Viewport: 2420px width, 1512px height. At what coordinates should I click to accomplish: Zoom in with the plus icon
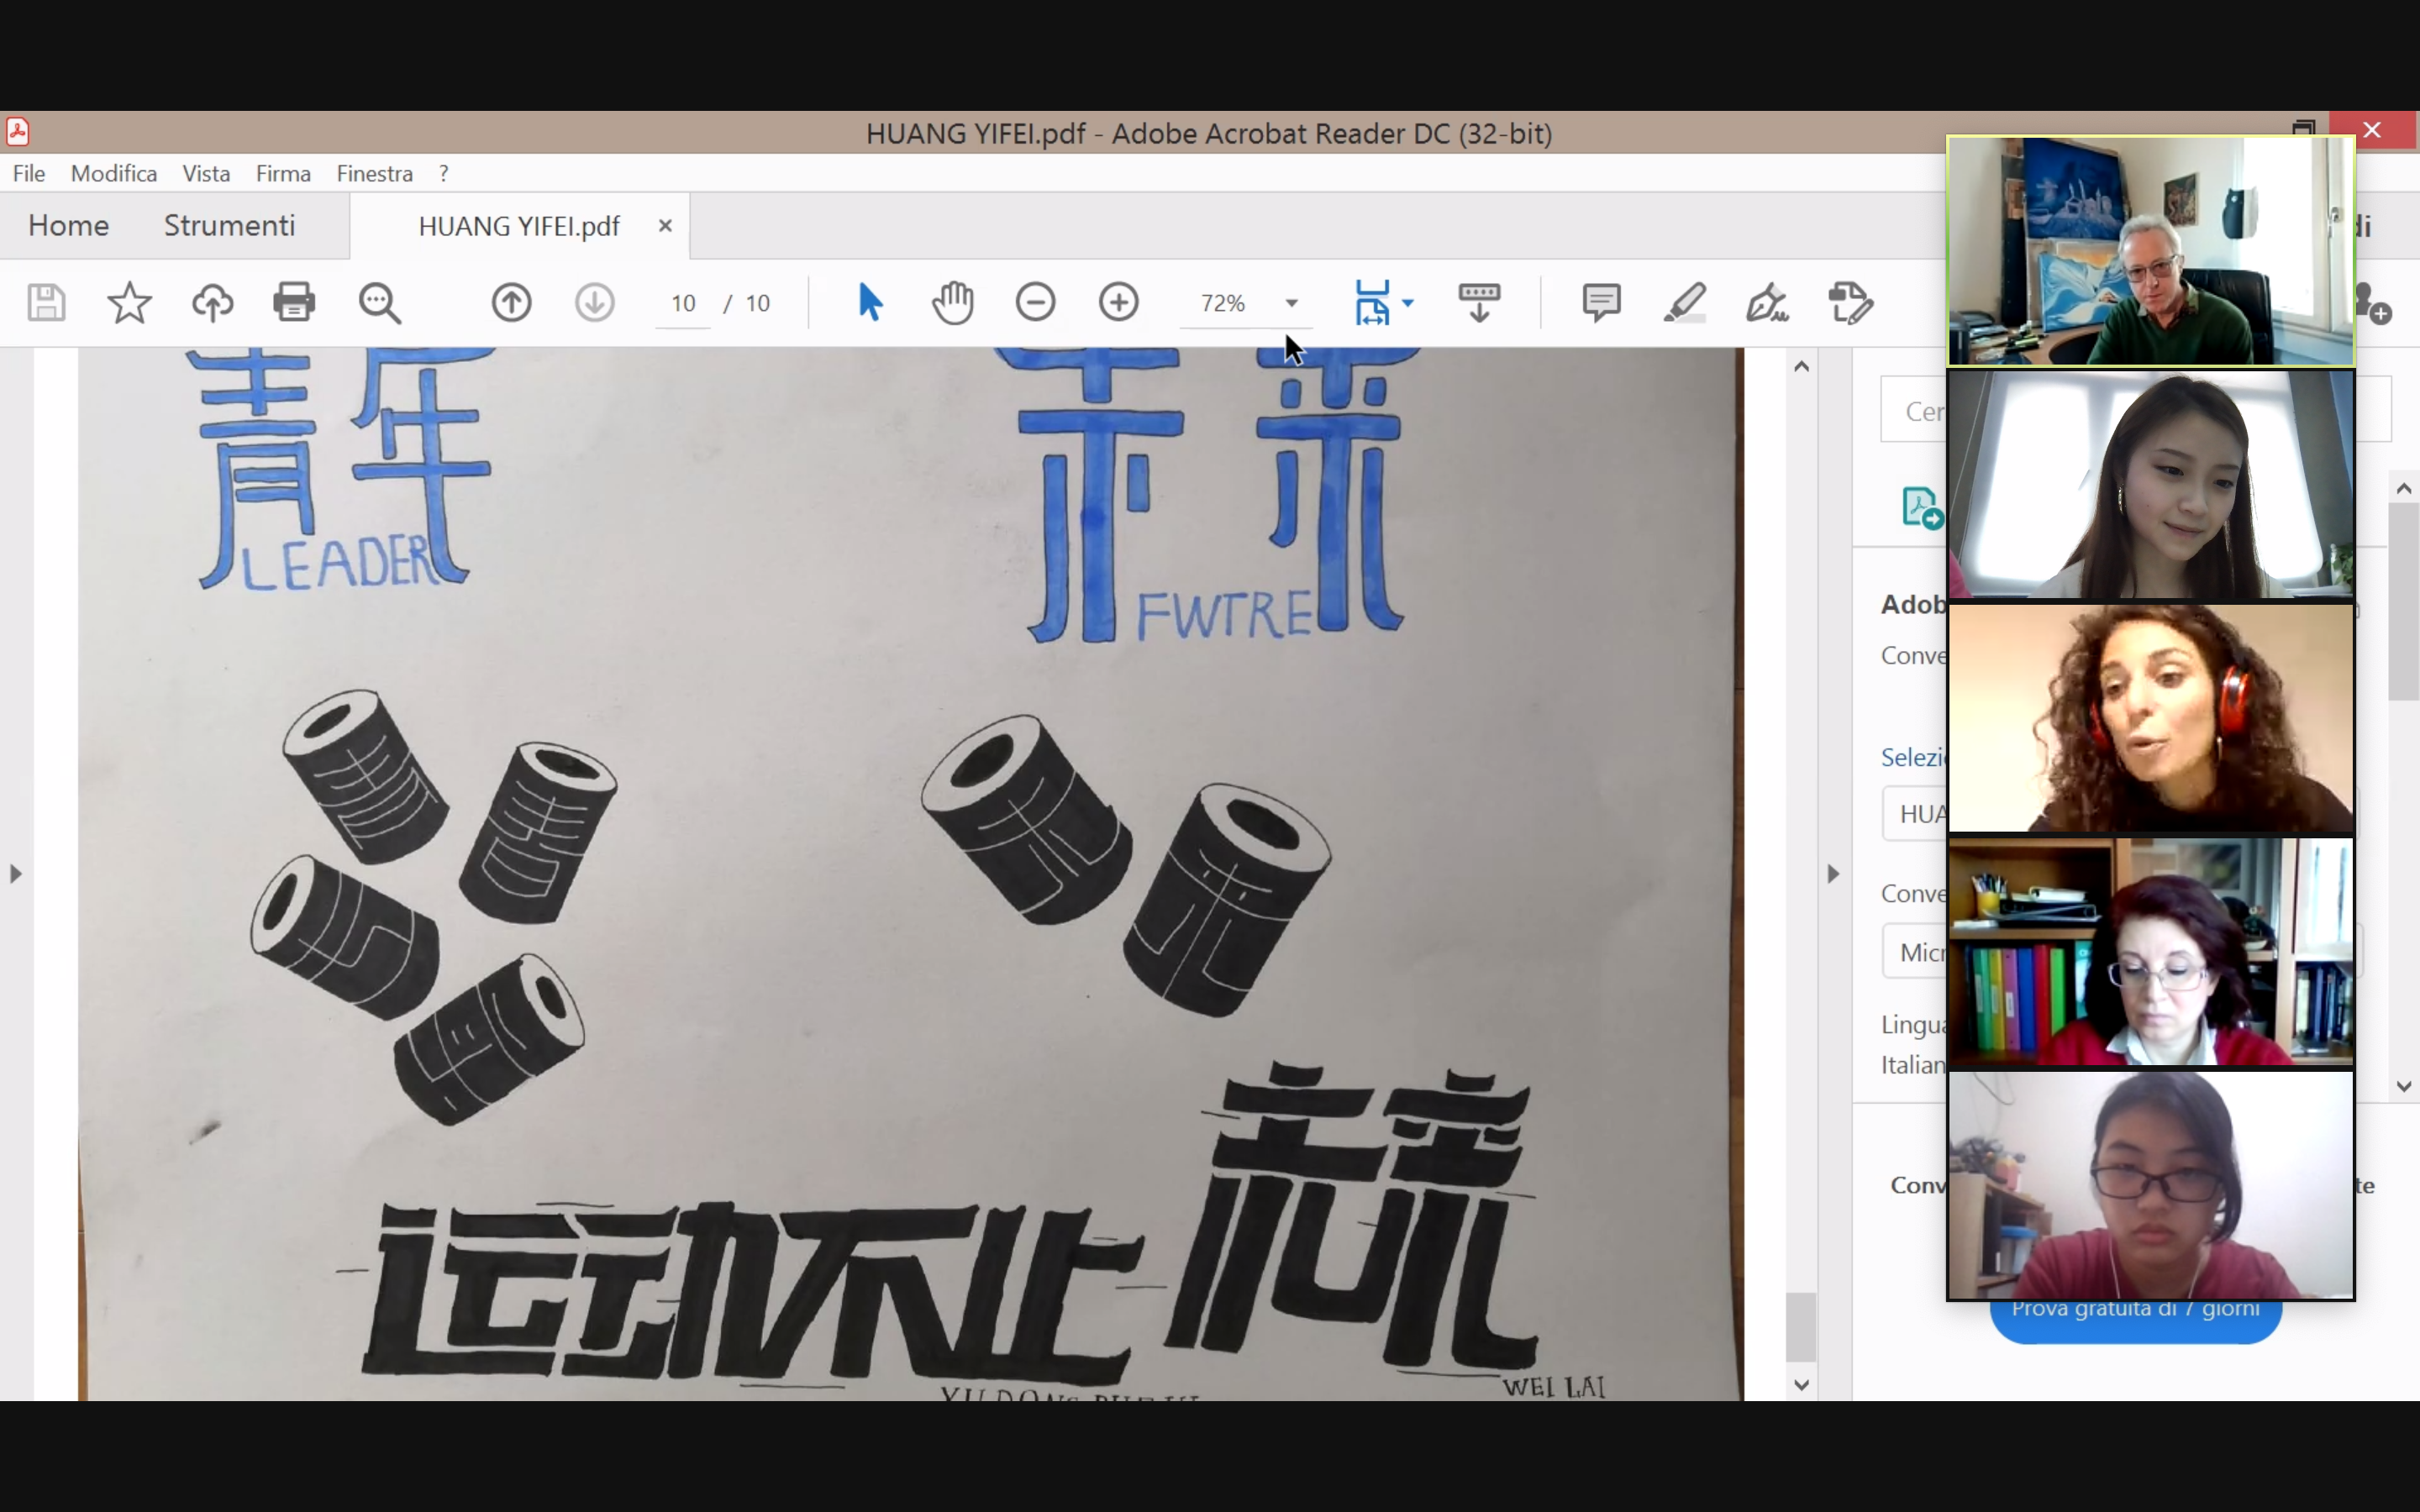[x=1118, y=302]
